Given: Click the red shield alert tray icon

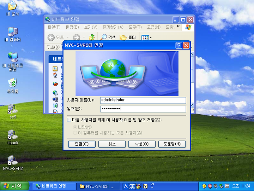Looking at the screenshot, I should pyautogui.click(x=210, y=186).
